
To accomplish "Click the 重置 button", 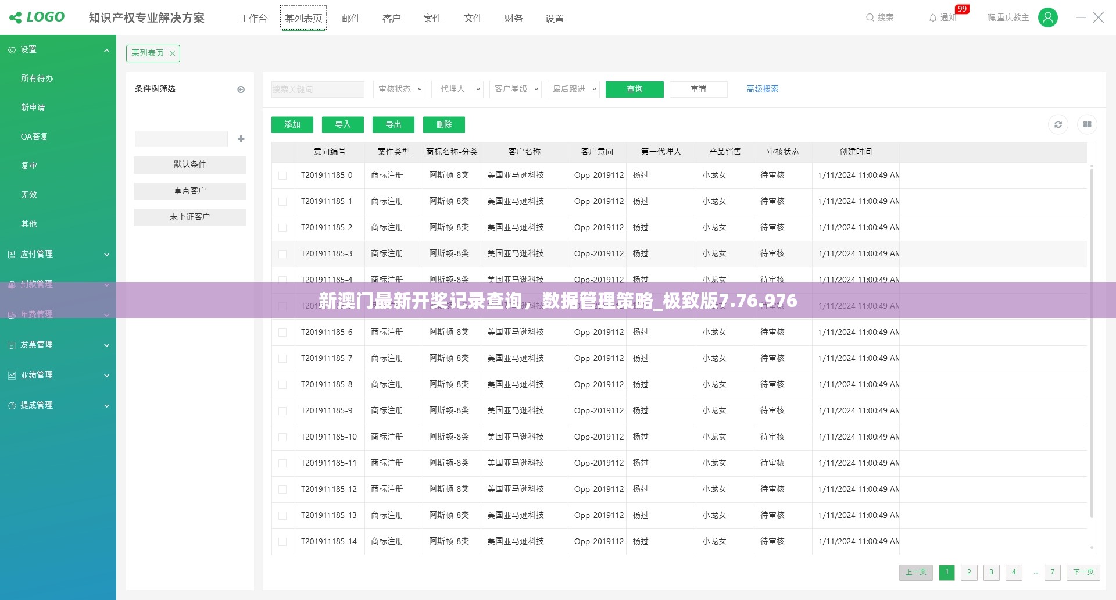I will tap(699, 89).
